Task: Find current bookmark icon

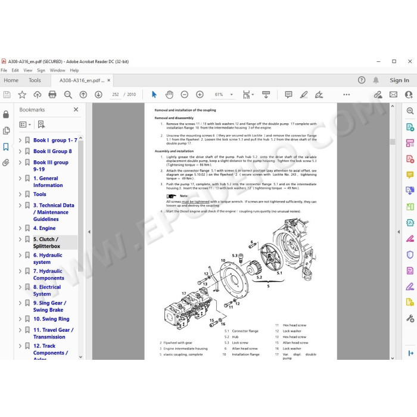Action: [41, 125]
